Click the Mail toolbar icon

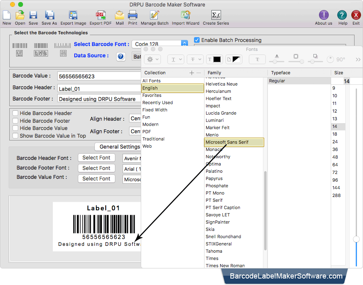(120, 15)
